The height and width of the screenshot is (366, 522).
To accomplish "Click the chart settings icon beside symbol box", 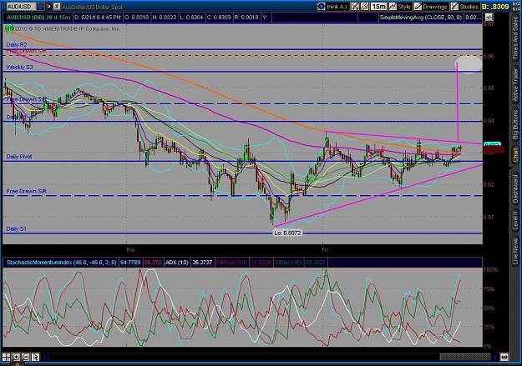I will [57, 7].
